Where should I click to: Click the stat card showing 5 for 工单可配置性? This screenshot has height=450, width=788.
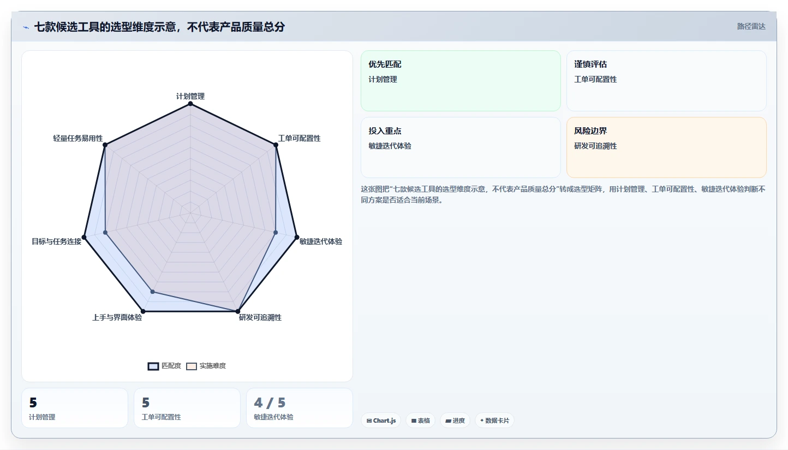pos(187,408)
